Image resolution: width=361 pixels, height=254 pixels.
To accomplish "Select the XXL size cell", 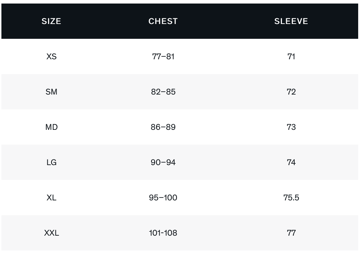I will (x=51, y=233).
